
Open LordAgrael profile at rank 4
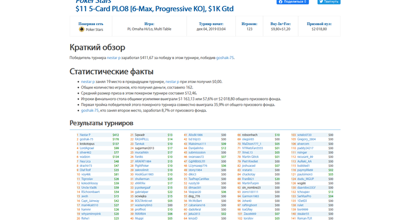point(87,148)
